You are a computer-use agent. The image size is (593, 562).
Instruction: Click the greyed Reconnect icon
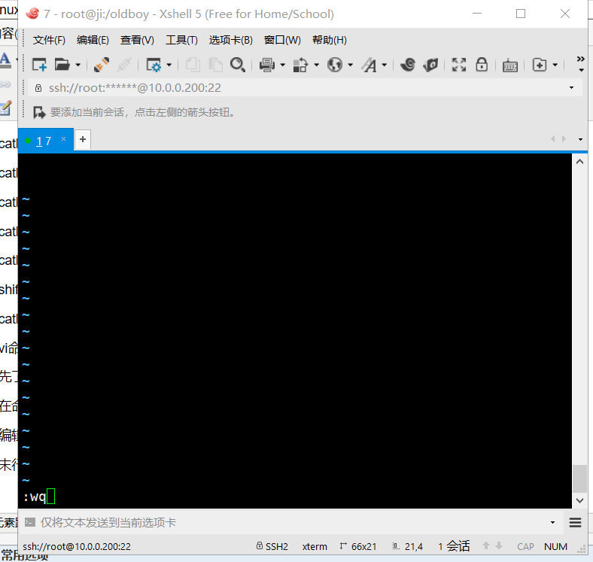tap(124, 65)
